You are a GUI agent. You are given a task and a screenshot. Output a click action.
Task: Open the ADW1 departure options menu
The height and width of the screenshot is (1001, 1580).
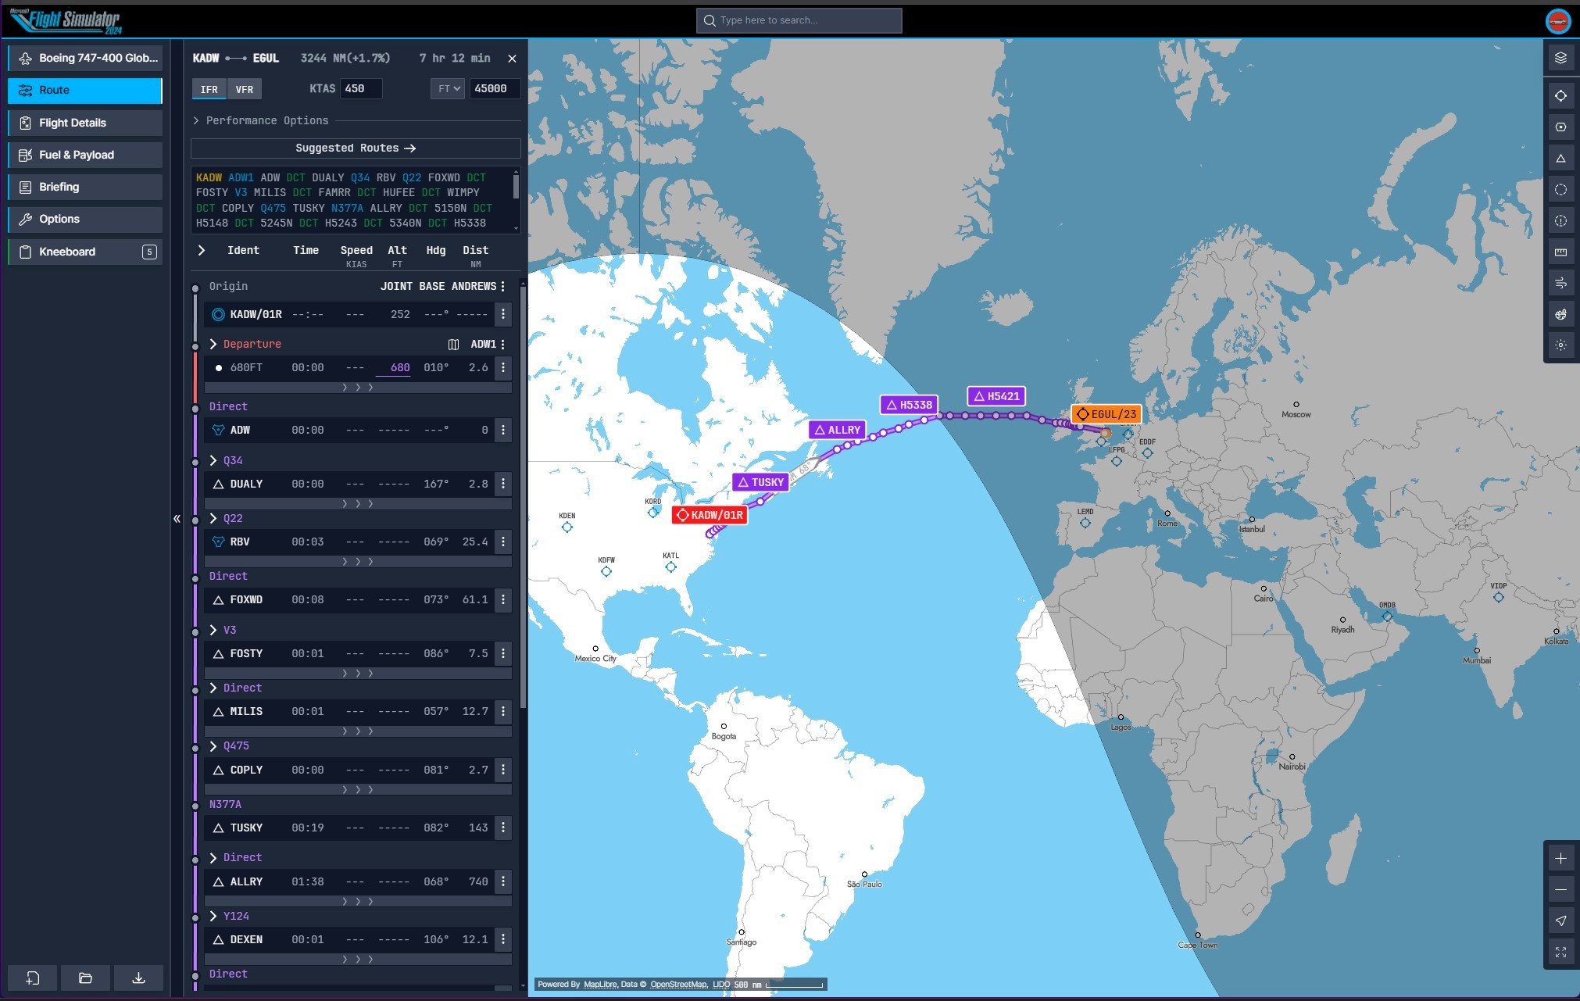click(x=503, y=345)
